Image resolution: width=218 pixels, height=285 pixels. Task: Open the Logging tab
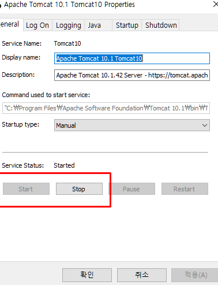69,25
